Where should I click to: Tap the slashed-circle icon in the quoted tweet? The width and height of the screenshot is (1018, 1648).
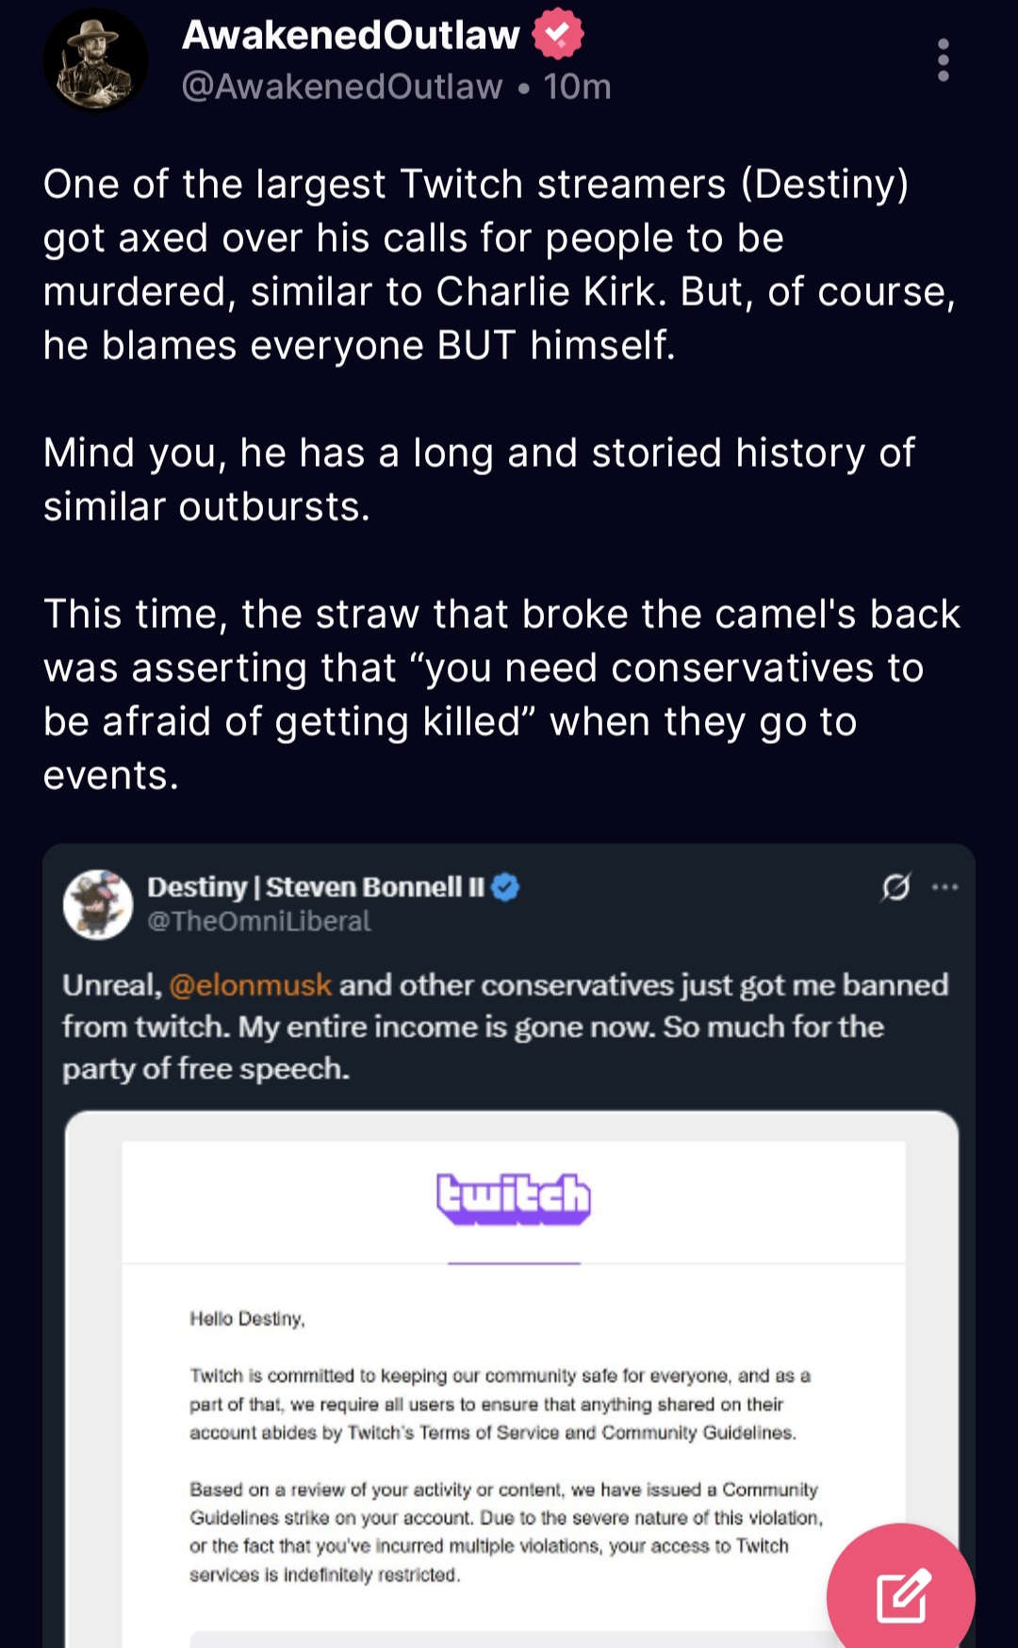(x=895, y=887)
